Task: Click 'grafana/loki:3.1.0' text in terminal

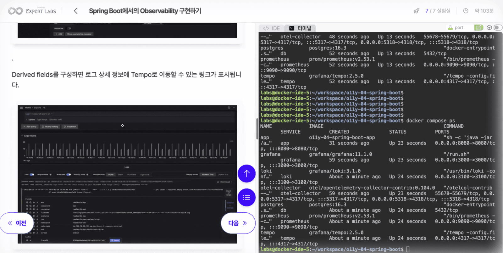Action: [335, 171]
